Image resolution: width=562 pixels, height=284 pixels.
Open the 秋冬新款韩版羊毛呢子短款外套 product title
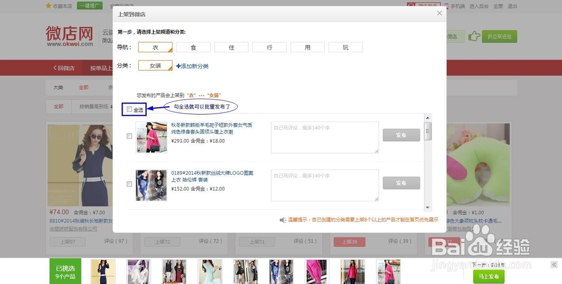click(x=212, y=128)
